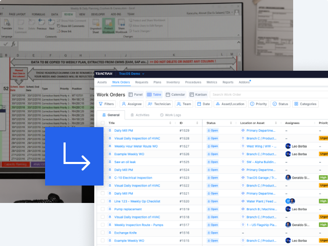Click the TRACTIAN logo
This screenshot has width=328, height=246.
(x=104, y=74)
